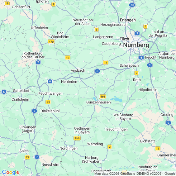
Task: Click the Rothenburg ob der Tauber label
Action: tap(33, 55)
